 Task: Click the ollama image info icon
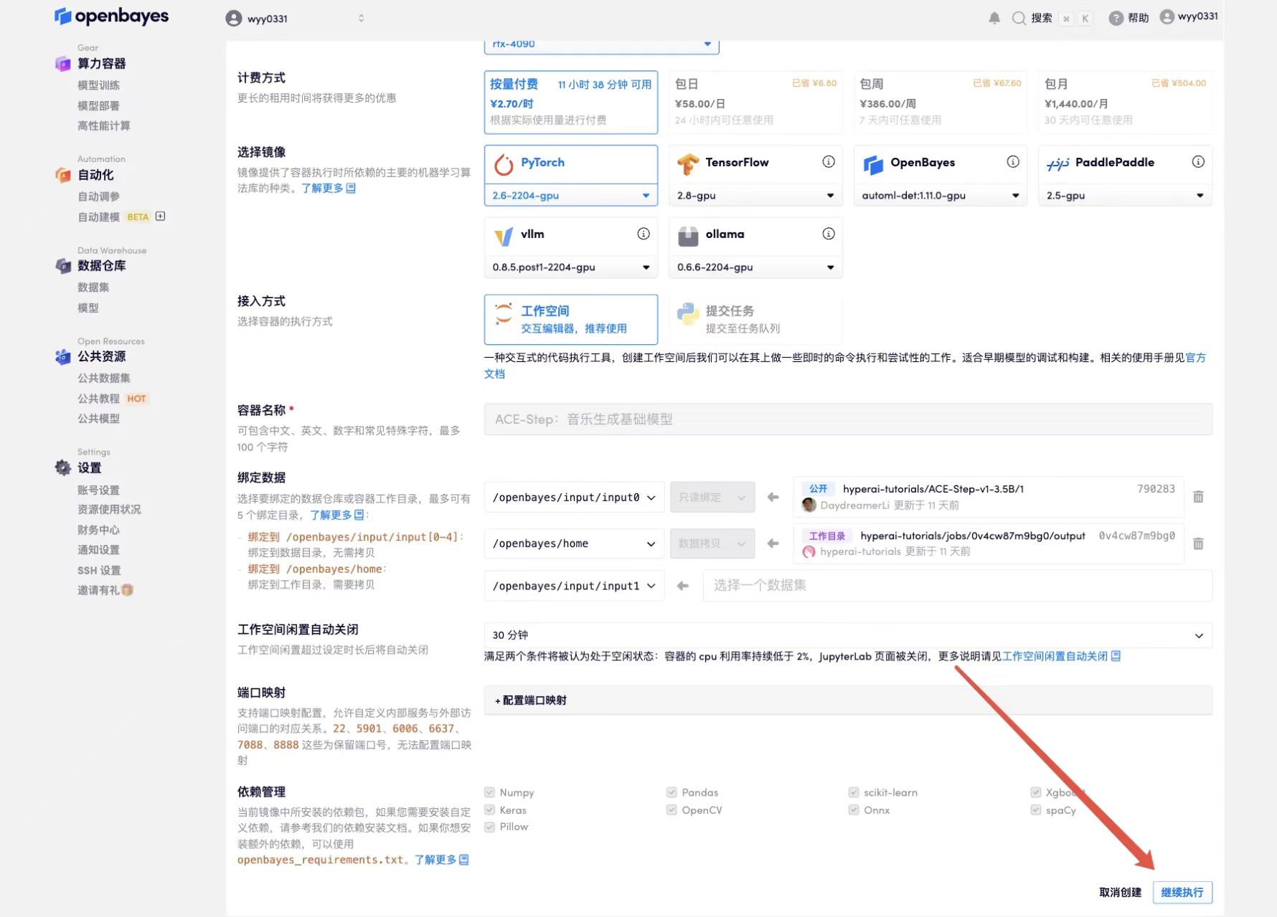click(x=828, y=234)
